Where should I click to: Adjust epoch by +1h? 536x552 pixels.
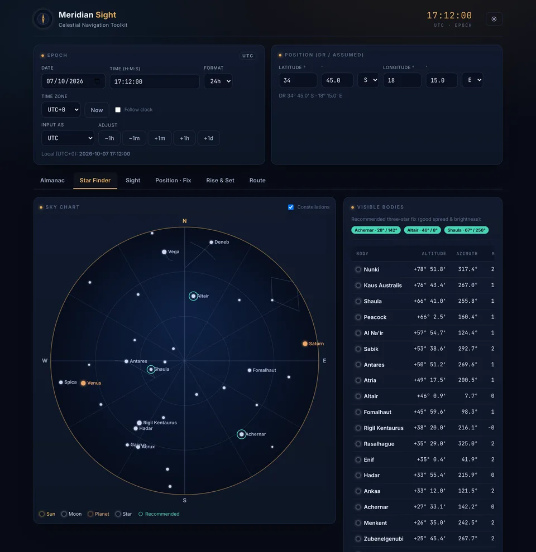pyautogui.click(x=184, y=138)
